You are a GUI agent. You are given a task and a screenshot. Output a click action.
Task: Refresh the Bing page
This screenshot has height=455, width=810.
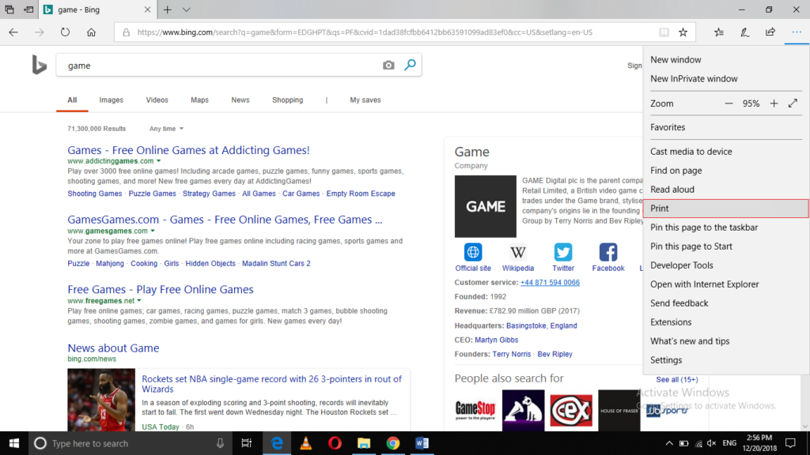pyautogui.click(x=65, y=32)
